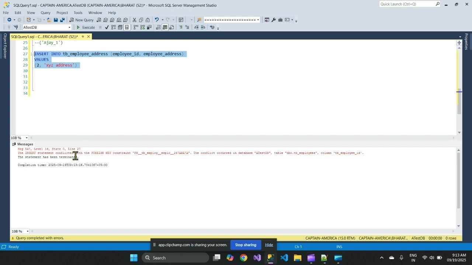Click the Execute query button
The image size is (472, 265).
click(86, 27)
